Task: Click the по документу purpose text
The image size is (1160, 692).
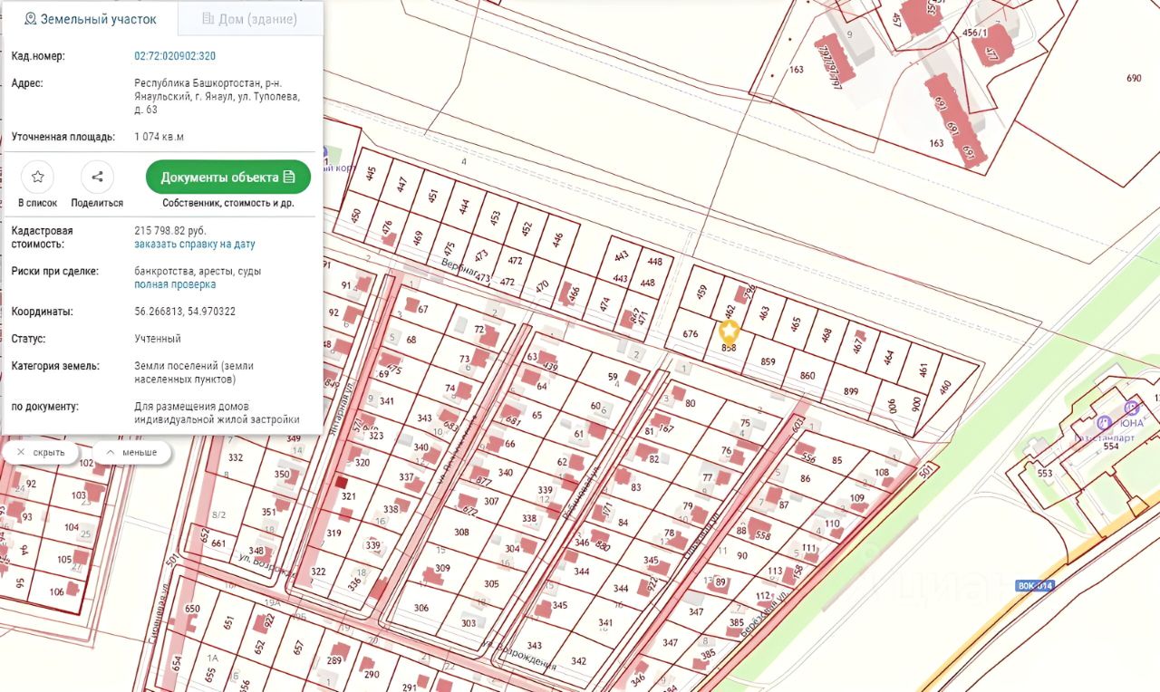Action: (217, 413)
